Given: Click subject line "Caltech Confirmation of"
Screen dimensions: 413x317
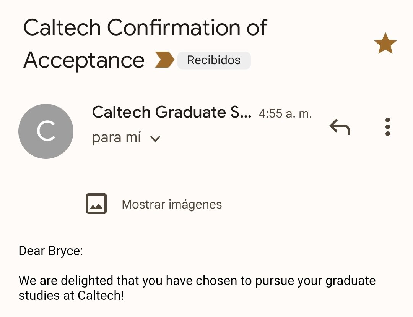Looking at the screenshot, I should pos(145,27).
